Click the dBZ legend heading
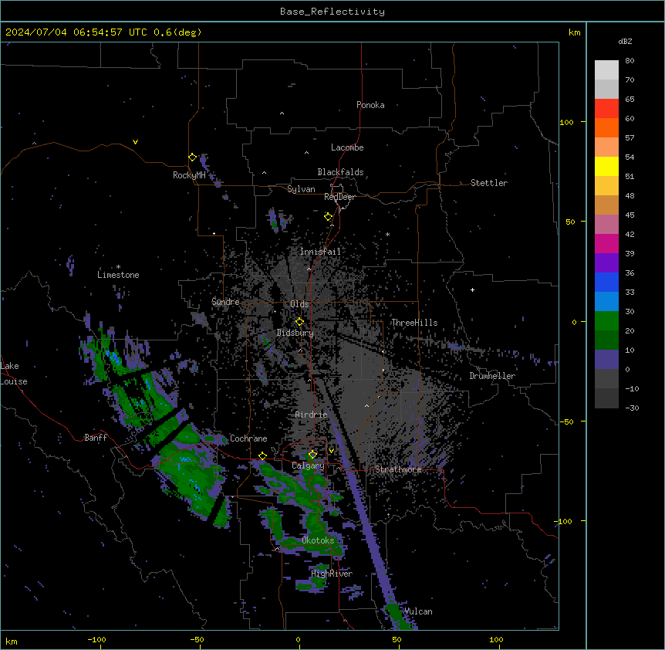This screenshot has width=665, height=650. pos(625,41)
